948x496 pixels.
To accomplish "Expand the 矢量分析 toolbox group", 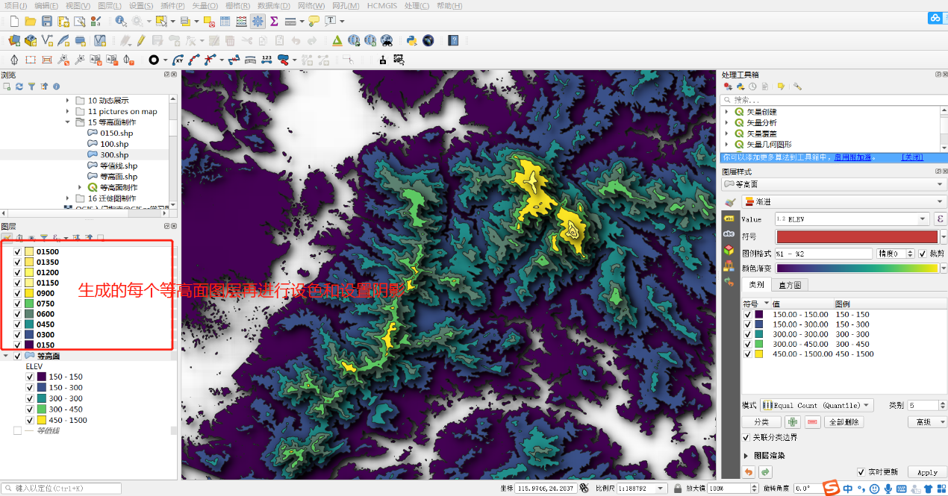I will [x=727, y=123].
